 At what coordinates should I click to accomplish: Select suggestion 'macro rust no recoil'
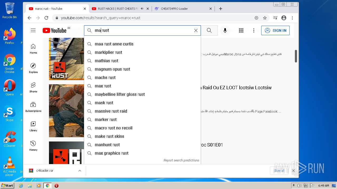(x=142, y=128)
